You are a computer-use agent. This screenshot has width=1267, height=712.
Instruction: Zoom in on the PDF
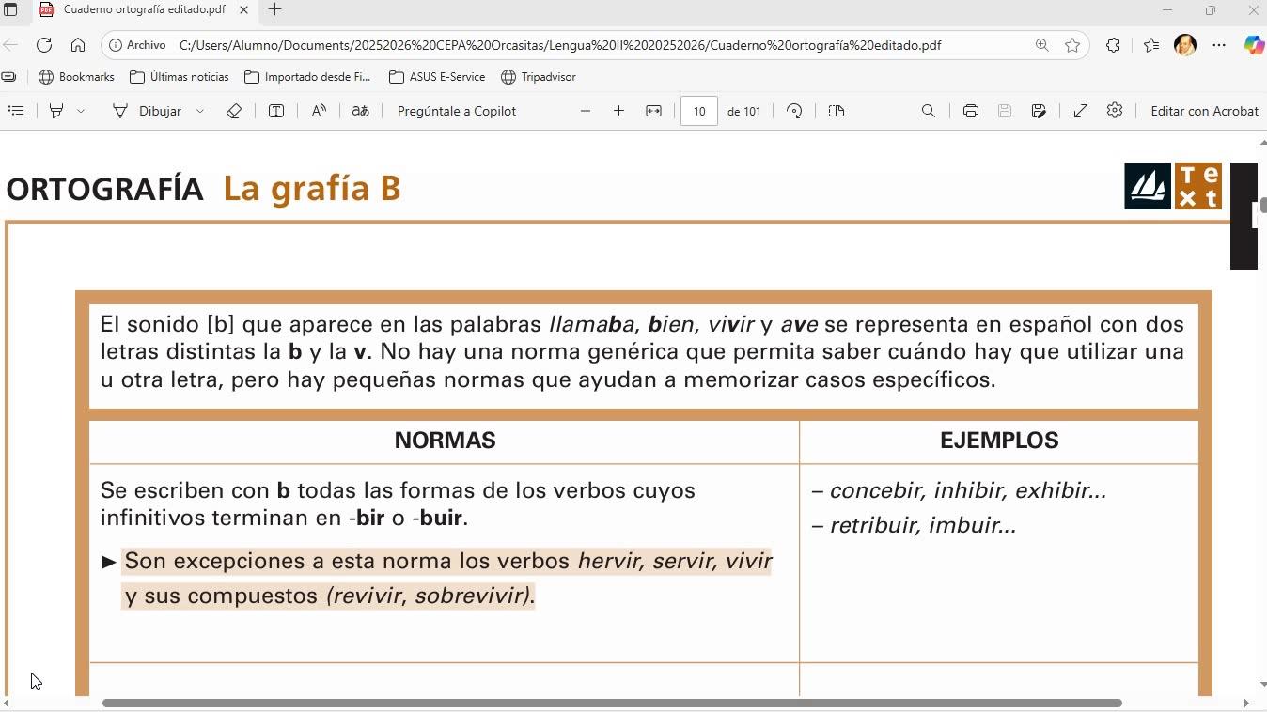[x=618, y=111]
